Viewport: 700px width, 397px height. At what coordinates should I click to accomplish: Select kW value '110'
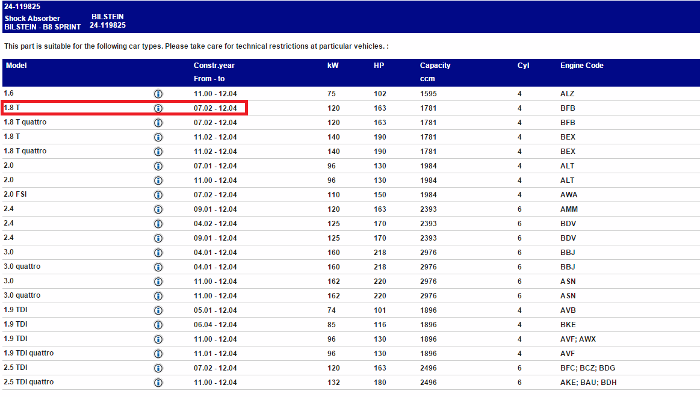coord(333,195)
